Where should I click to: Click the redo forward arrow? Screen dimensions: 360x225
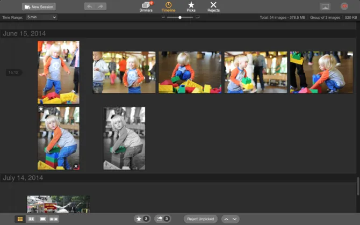pos(100,6)
